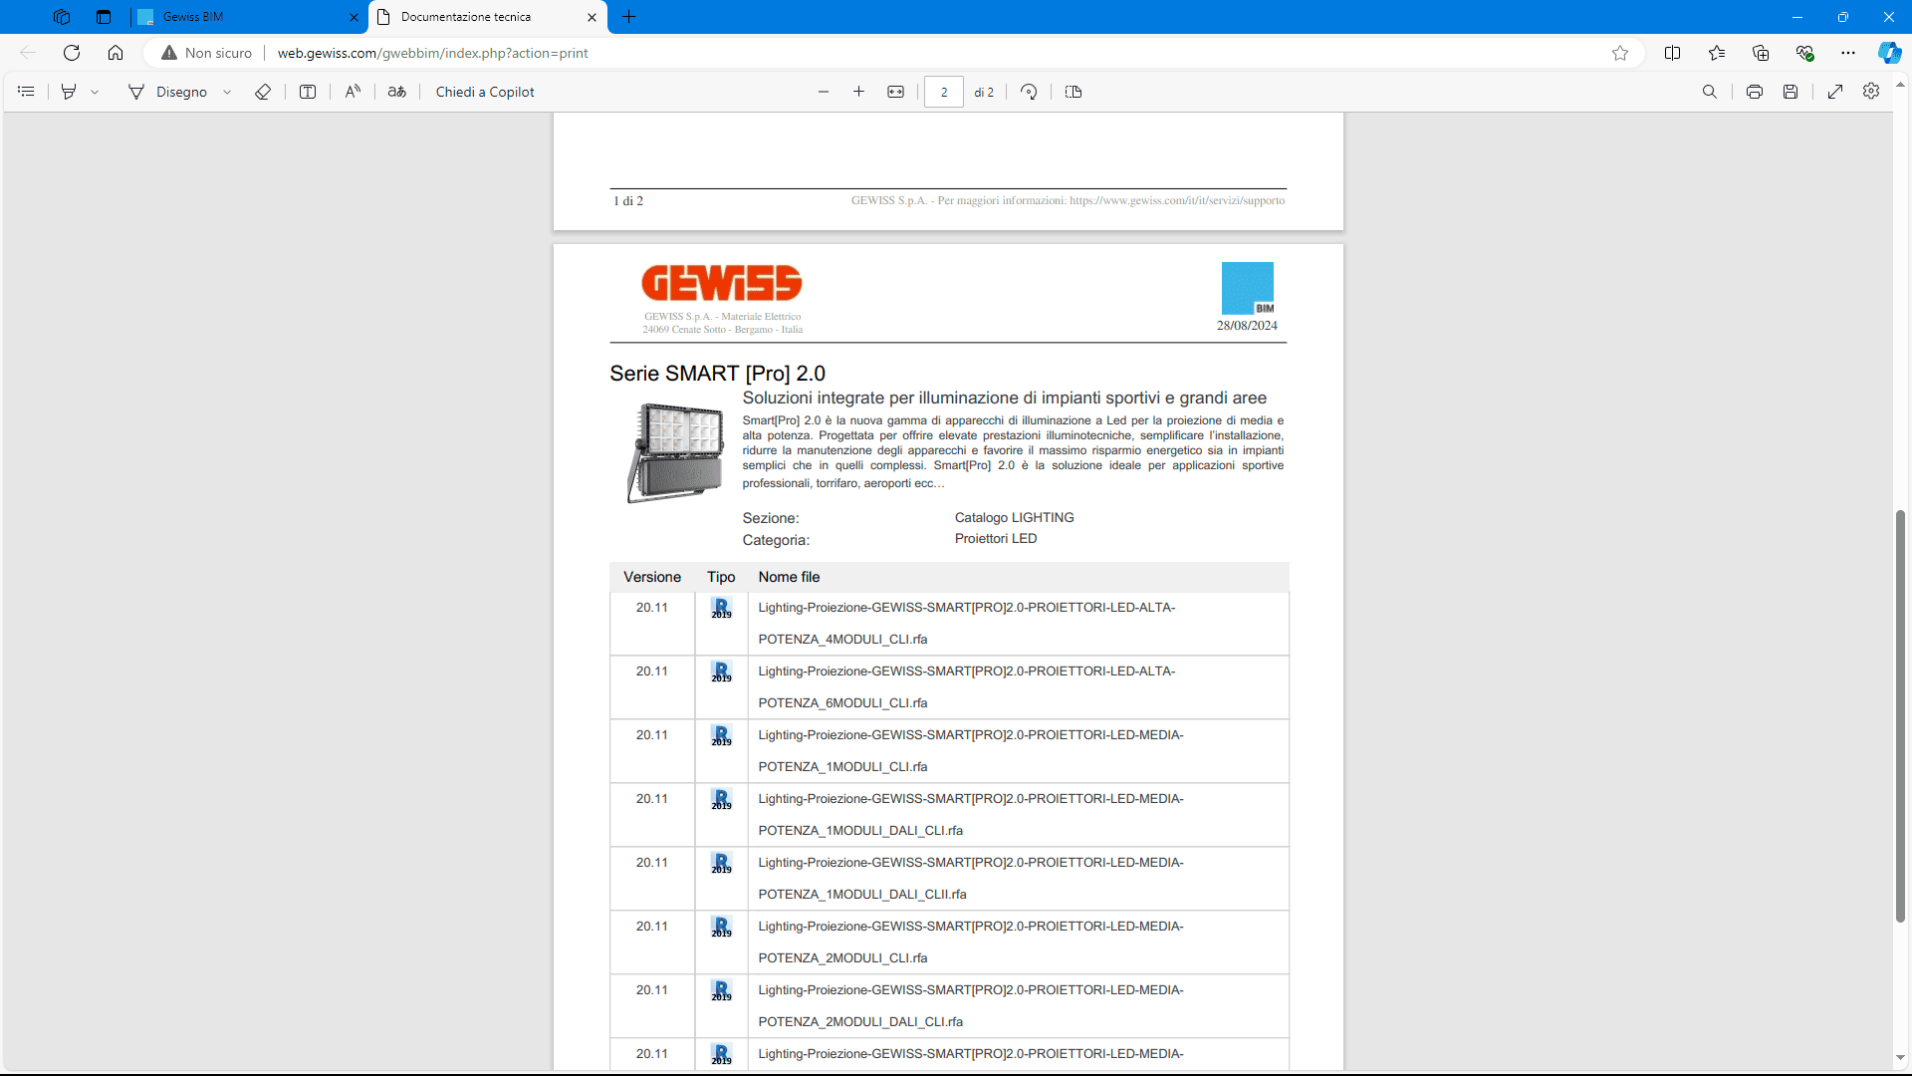The image size is (1912, 1076).
Task: Open PDF viewer settings gear
Action: coord(1871,91)
